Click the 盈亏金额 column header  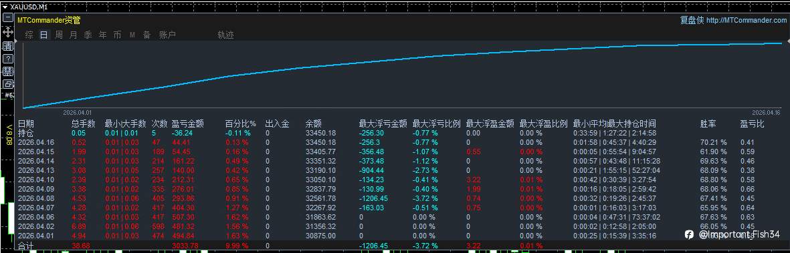187,123
